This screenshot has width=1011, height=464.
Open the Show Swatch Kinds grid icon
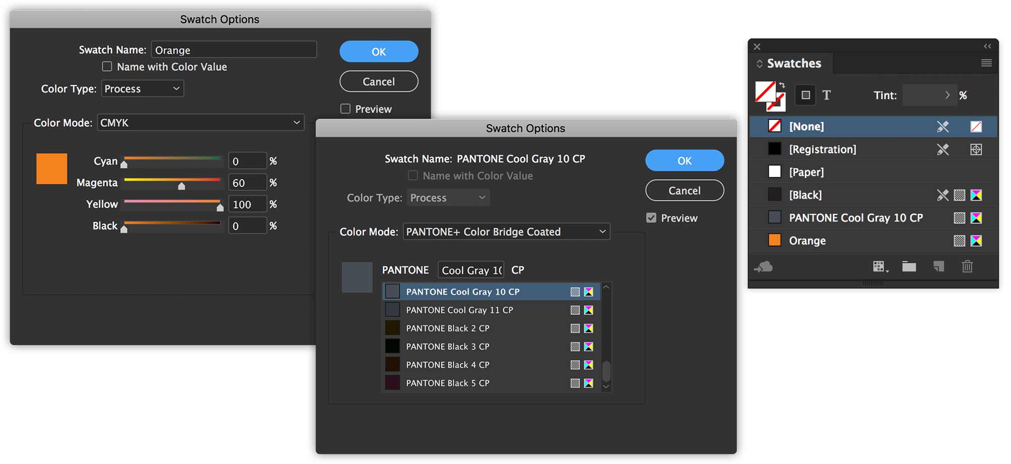(x=880, y=266)
